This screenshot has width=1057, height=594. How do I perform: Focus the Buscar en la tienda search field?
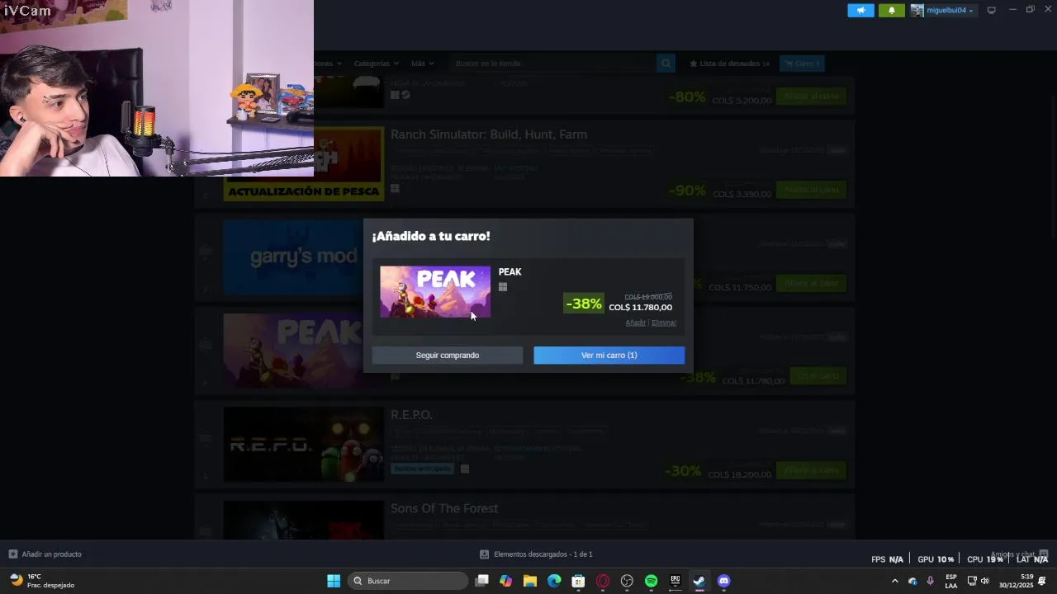click(x=553, y=64)
